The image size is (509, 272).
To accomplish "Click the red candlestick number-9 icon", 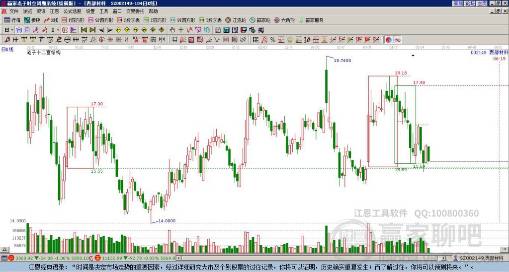I will (44, 30).
